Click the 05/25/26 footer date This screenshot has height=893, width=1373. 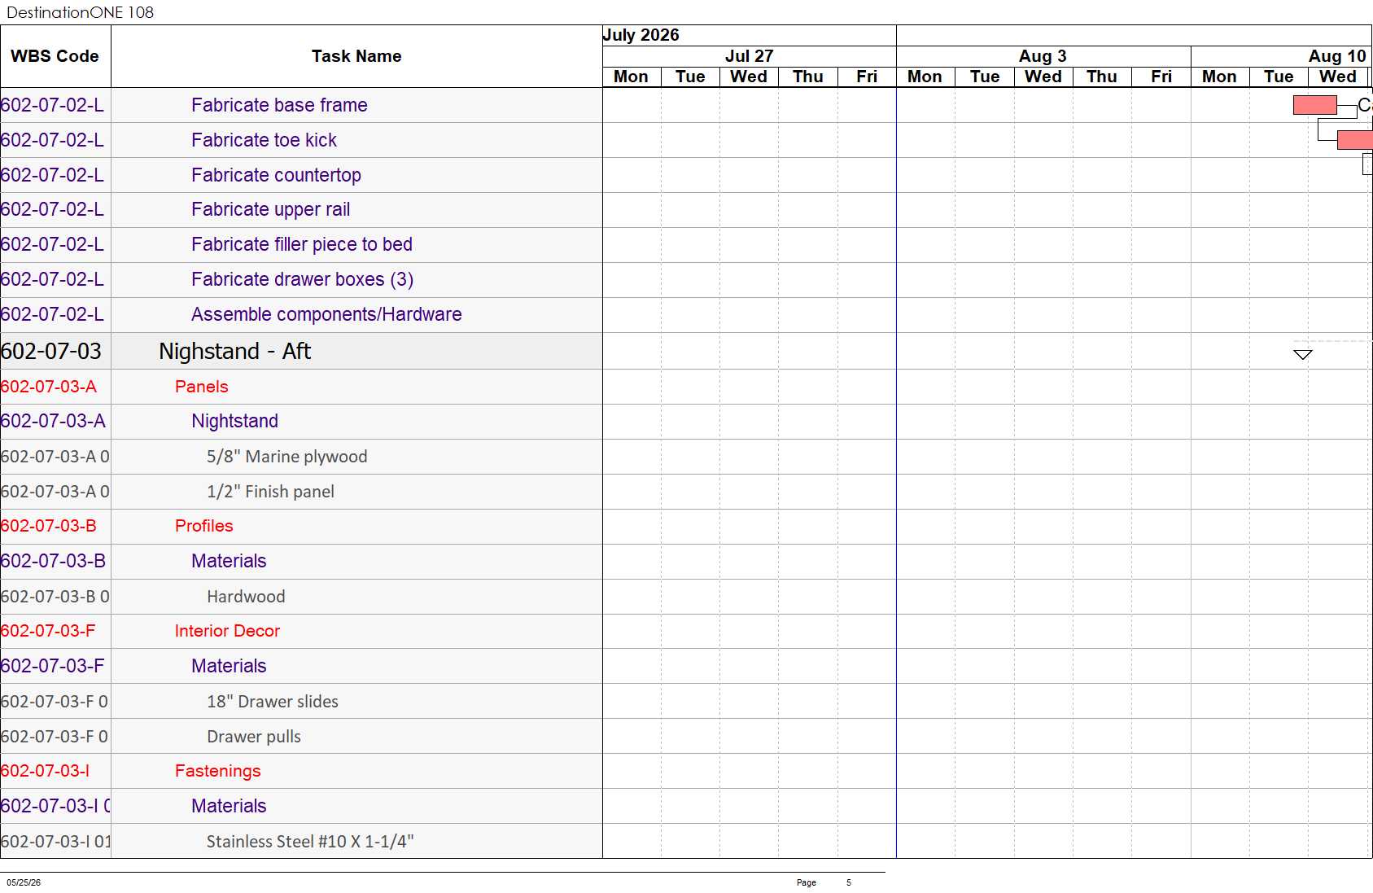tap(24, 882)
